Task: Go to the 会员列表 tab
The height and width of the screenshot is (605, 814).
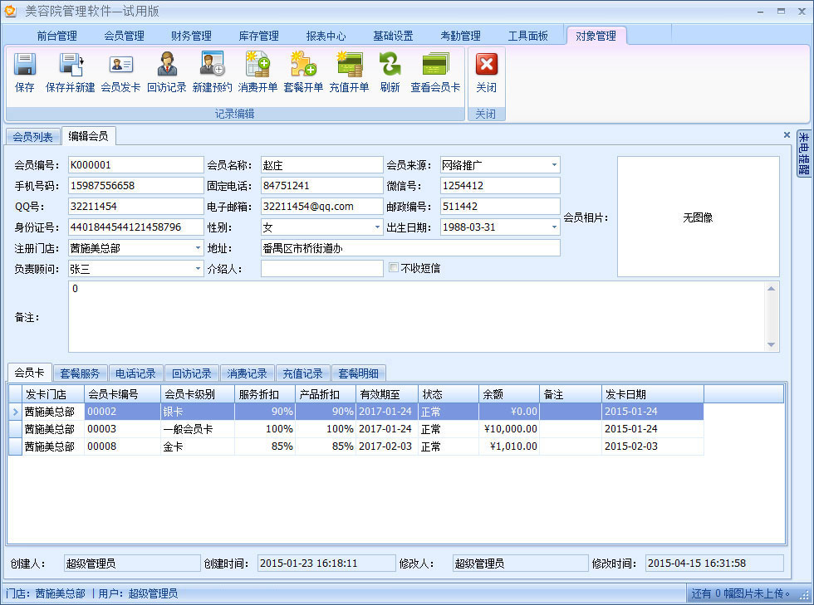Action: (32, 137)
